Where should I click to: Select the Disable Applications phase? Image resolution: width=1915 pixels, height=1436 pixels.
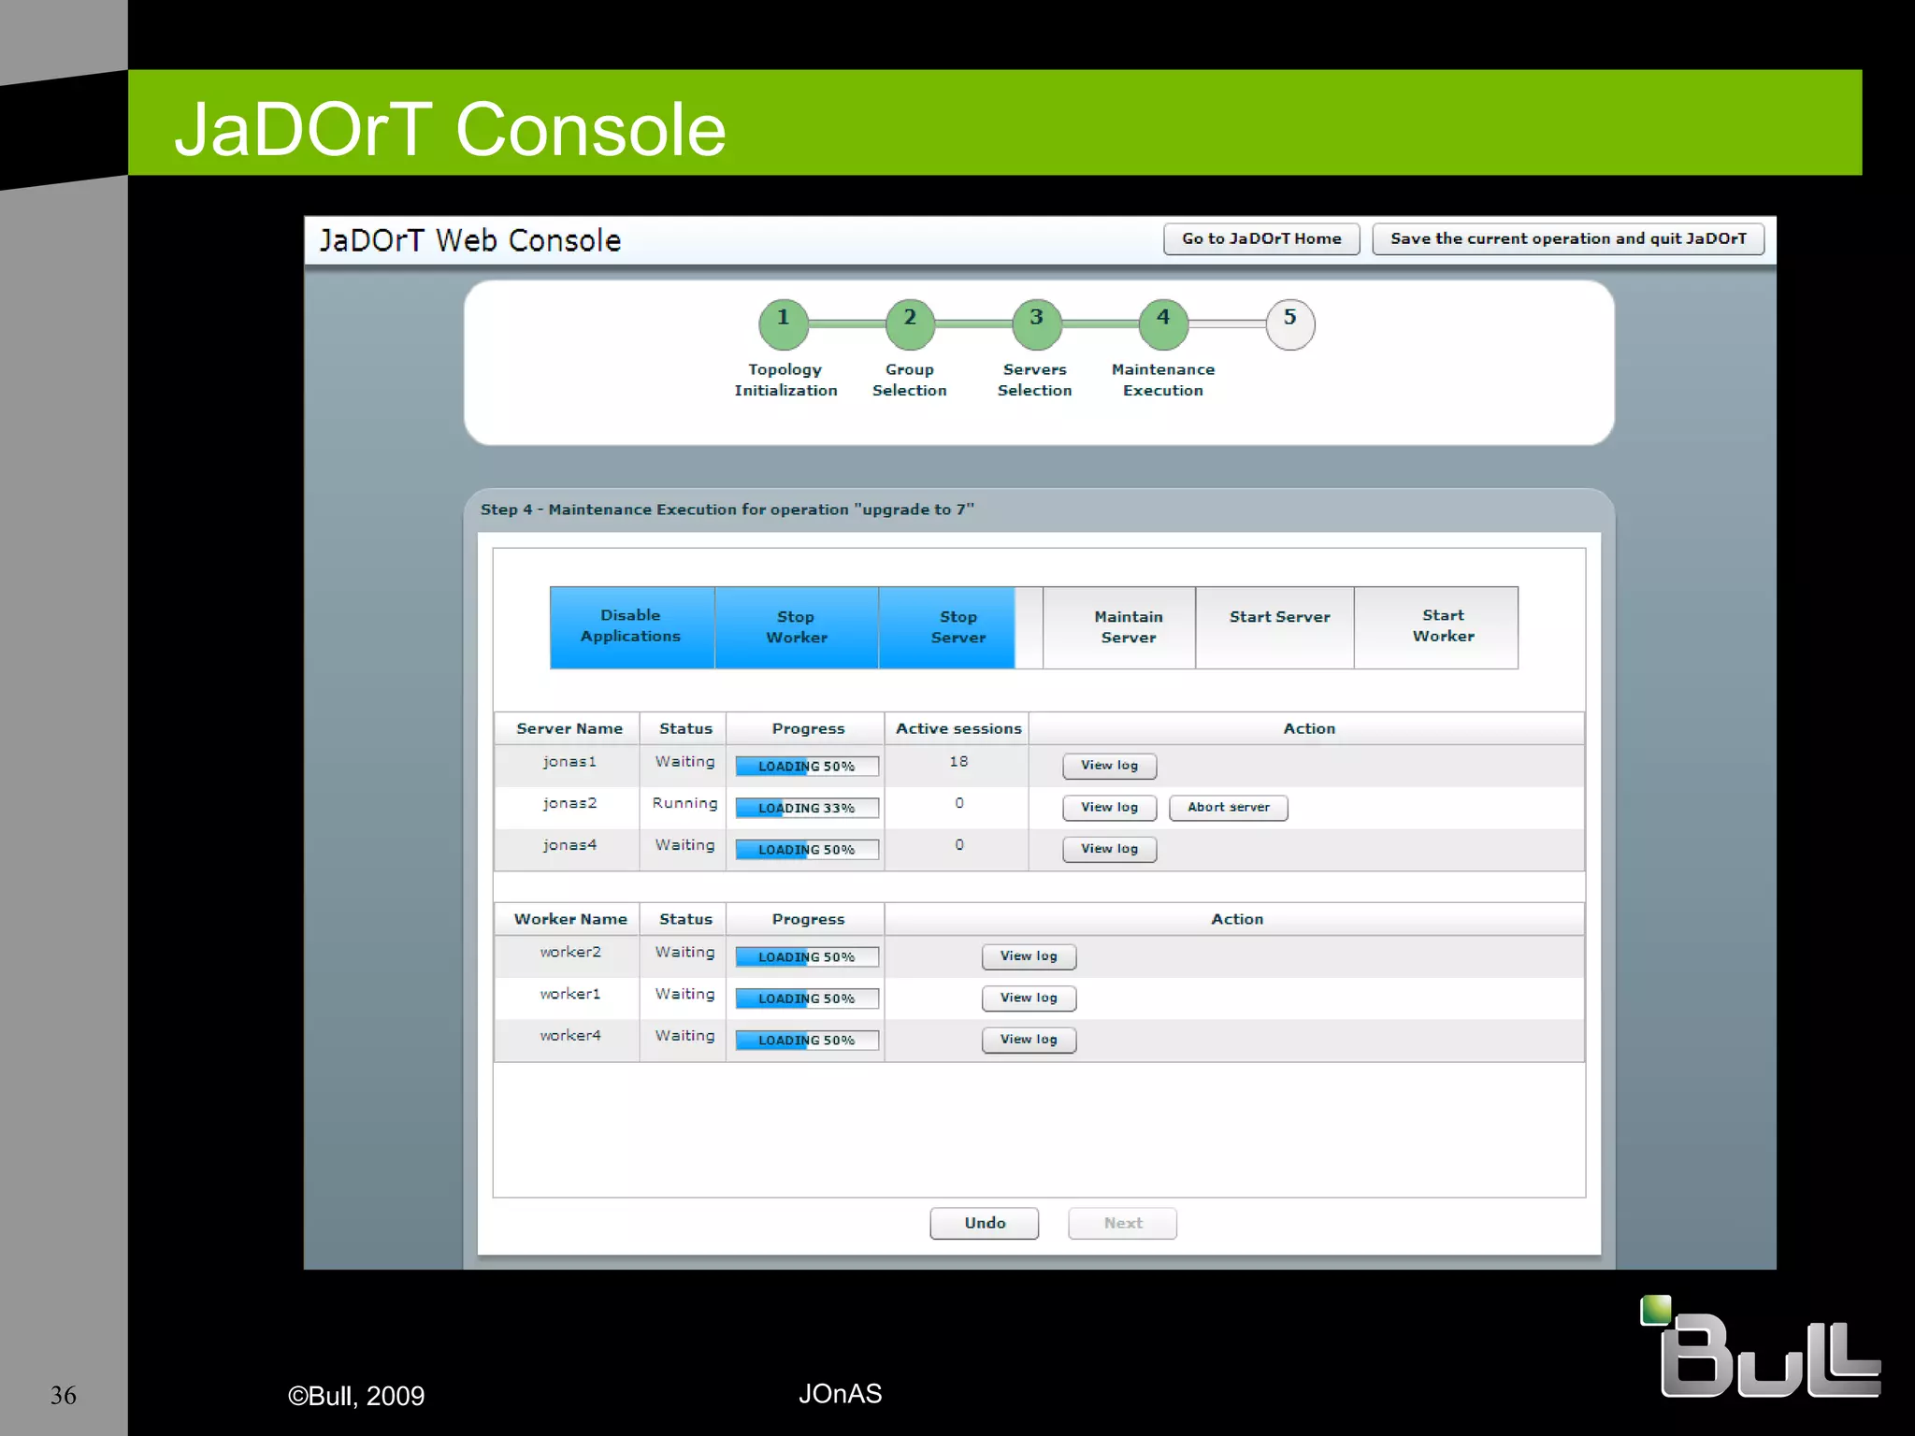click(631, 626)
